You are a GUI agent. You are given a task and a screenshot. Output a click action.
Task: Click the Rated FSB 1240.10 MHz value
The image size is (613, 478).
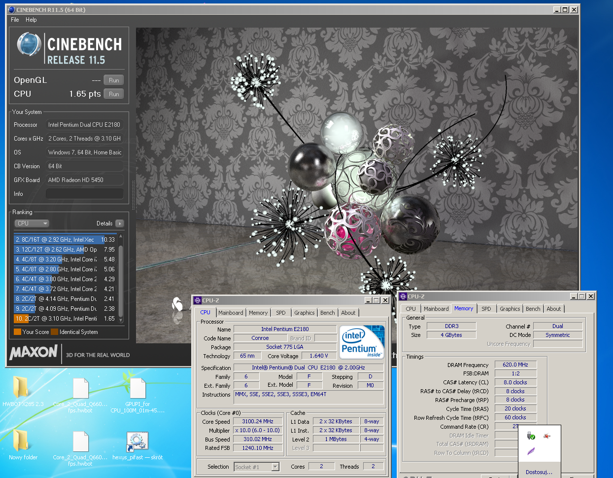[x=258, y=448]
